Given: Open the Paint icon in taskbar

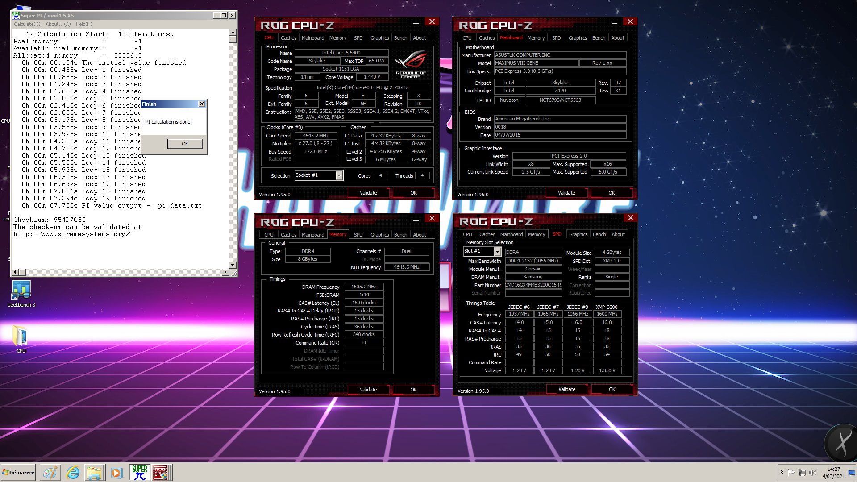Looking at the screenshot, I should [50, 473].
